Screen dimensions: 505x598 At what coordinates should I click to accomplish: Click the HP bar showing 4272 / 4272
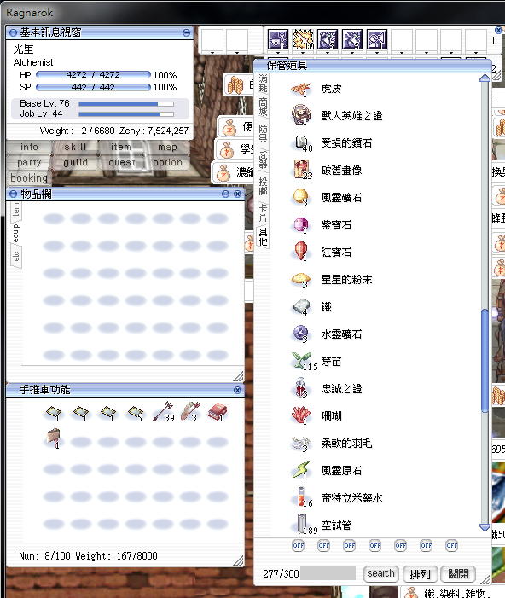point(93,75)
